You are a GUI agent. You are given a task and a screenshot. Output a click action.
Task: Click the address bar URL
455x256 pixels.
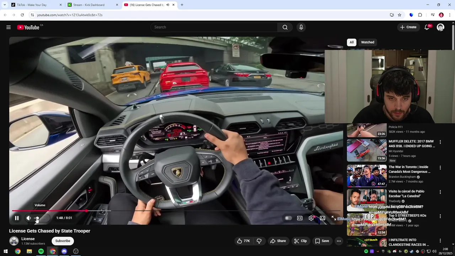[70, 15]
